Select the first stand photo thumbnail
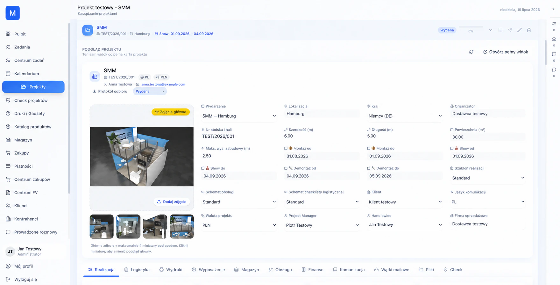Screen dimensions: 560x285 102,226
